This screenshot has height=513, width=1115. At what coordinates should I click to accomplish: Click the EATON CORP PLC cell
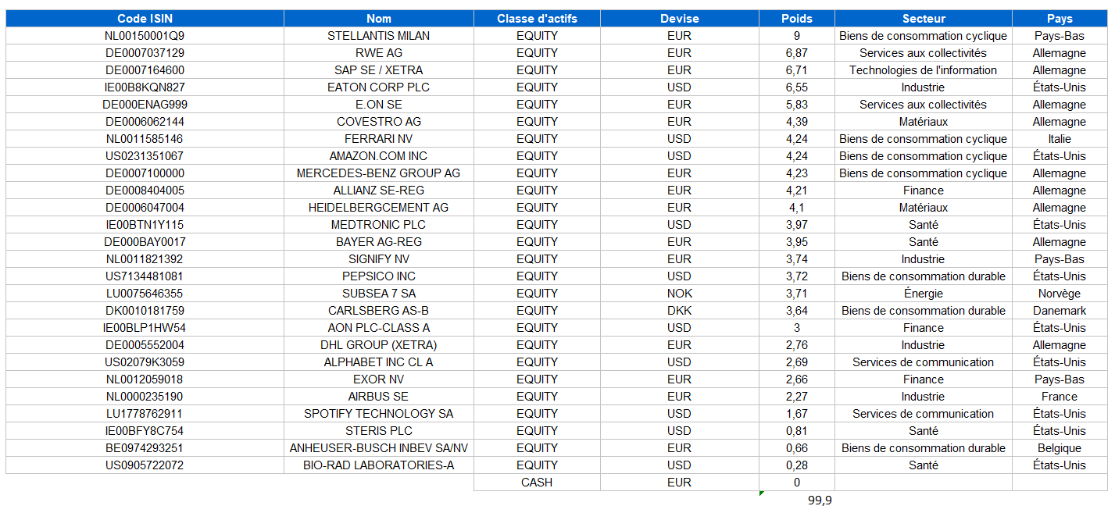[x=379, y=87]
